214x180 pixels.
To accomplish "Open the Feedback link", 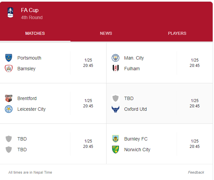I will 196,172.
